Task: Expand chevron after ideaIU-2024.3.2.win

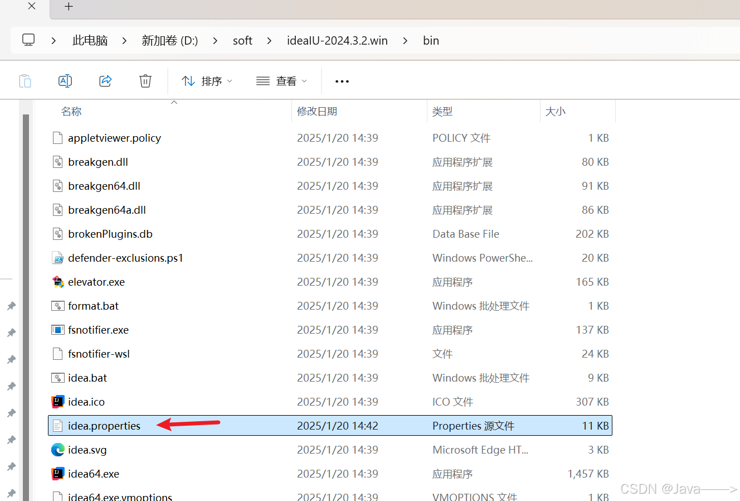Action: point(405,41)
